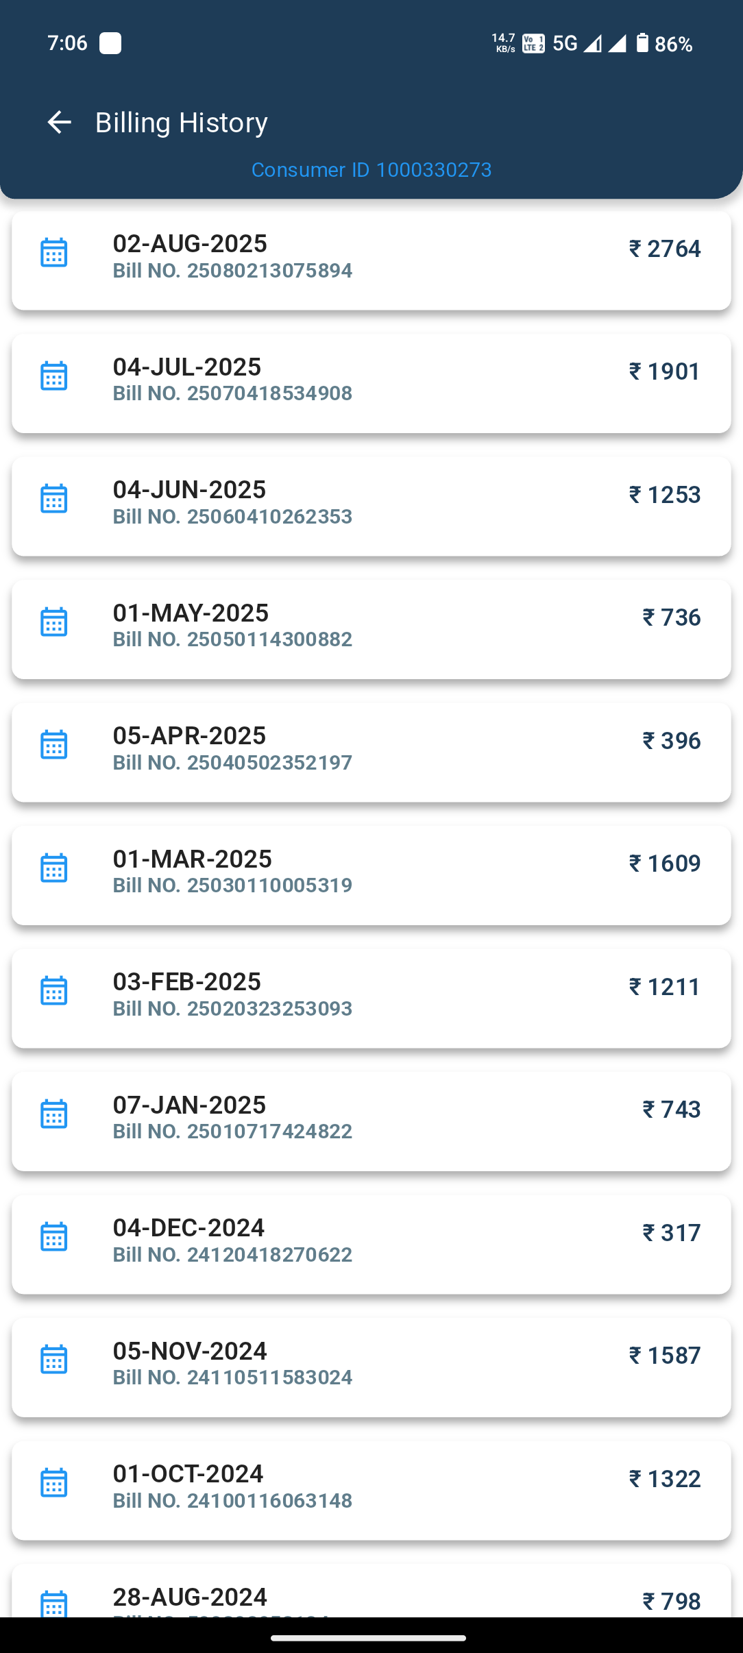743x1653 pixels.
Task: Click the calendar icon for 02-AUG-2025 bill
Action: point(53,253)
